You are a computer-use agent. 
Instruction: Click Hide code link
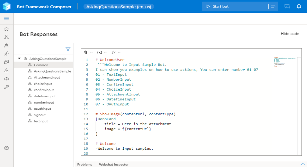point(290,34)
